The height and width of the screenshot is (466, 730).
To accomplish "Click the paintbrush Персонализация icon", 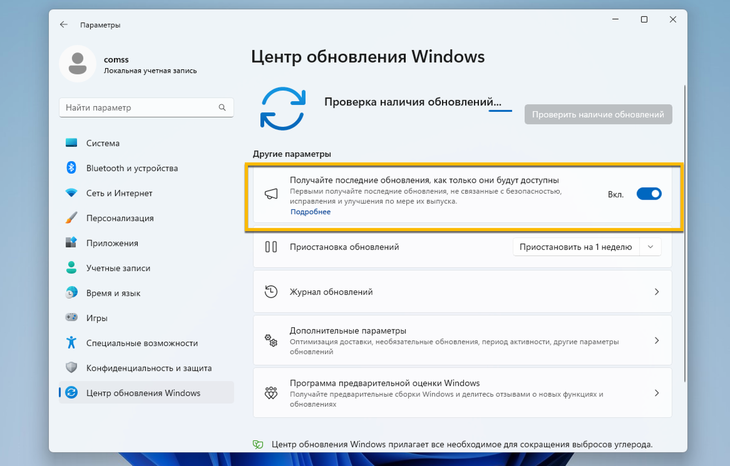I will [72, 218].
